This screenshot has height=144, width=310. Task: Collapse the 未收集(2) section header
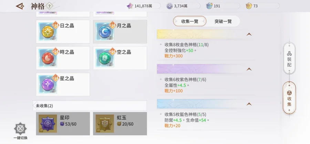(x=90, y=106)
